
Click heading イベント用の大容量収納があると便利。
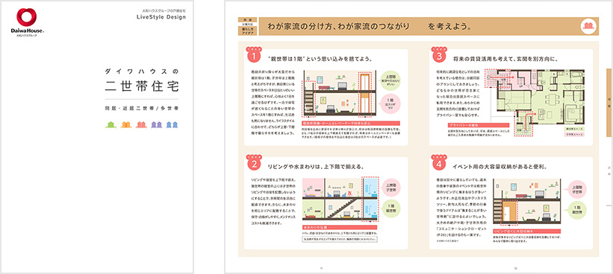click(500, 167)
